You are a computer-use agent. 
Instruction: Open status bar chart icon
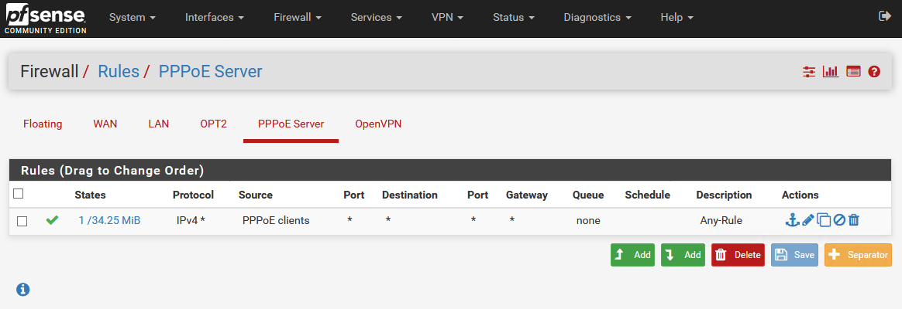point(831,72)
